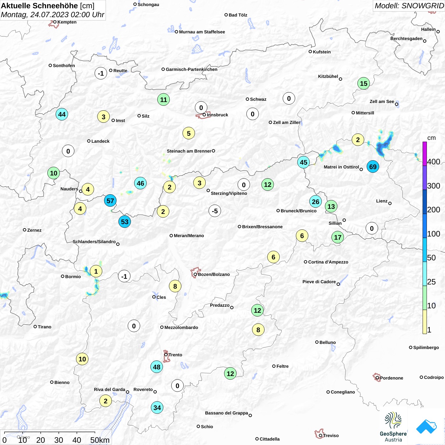This screenshot has width=445, height=445.
Task: Click the Kitzbühel city label
Action: (x=328, y=76)
